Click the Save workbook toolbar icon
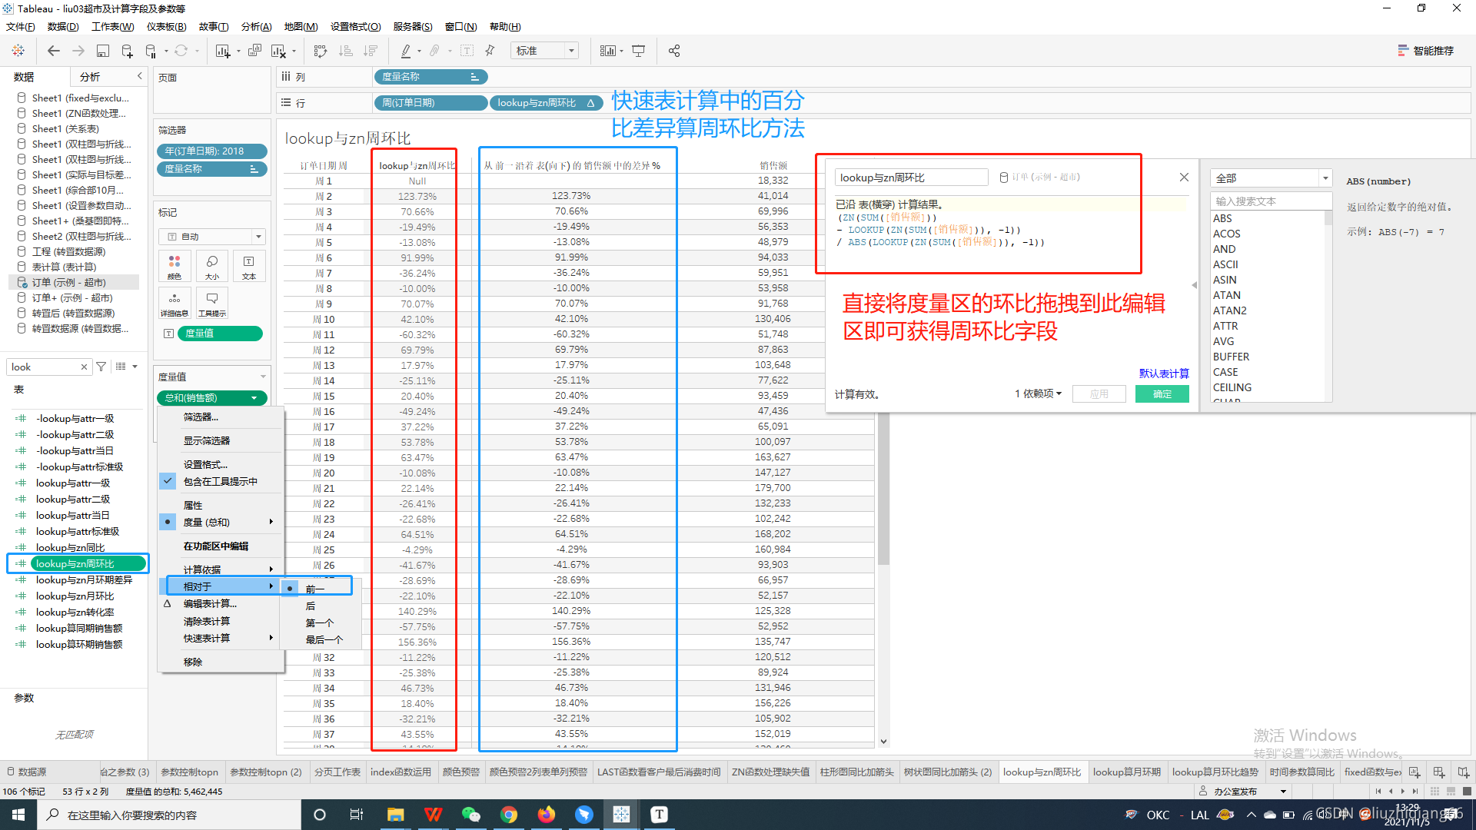Viewport: 1476px width, 830px height. coord(102,51)
